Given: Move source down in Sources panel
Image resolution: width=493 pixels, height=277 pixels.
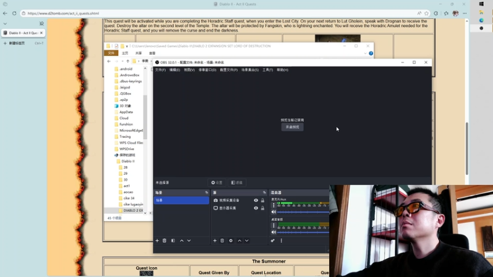Looking at the screenshot, I should click(247, 241).
